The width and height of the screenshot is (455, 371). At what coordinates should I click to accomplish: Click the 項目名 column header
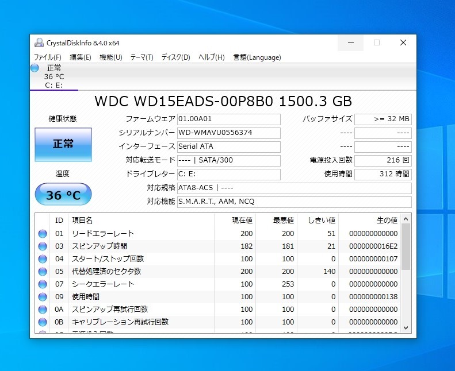pyautogui.click(x=141, y=221)
